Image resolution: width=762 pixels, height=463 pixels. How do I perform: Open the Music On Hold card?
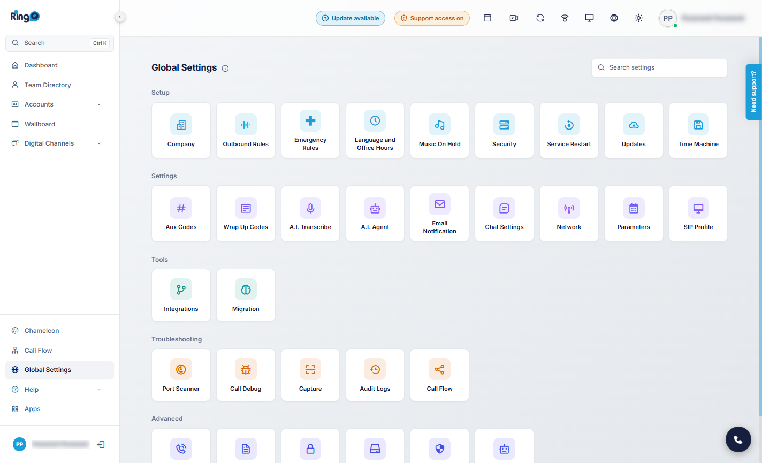440,131
